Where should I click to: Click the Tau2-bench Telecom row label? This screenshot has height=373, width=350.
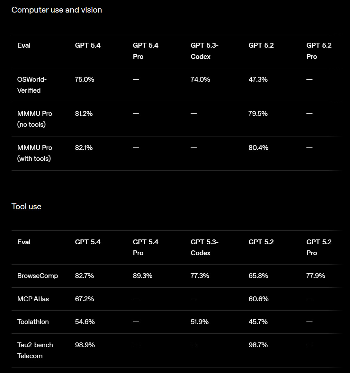point(35,350)
